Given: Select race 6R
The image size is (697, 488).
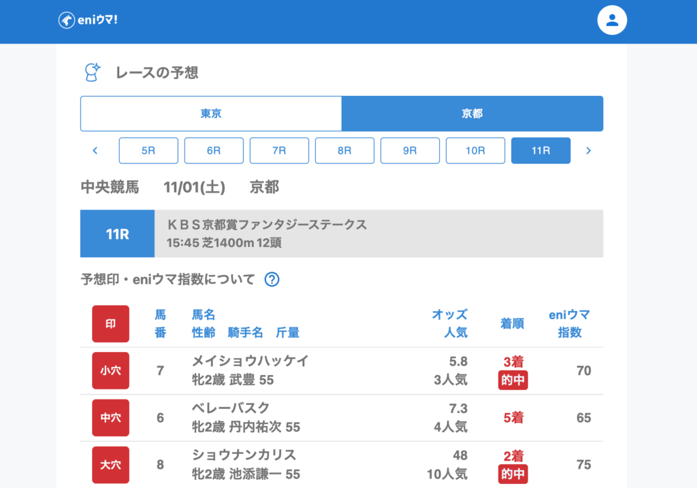Looking at the screenshot, I should coord(214,150).
